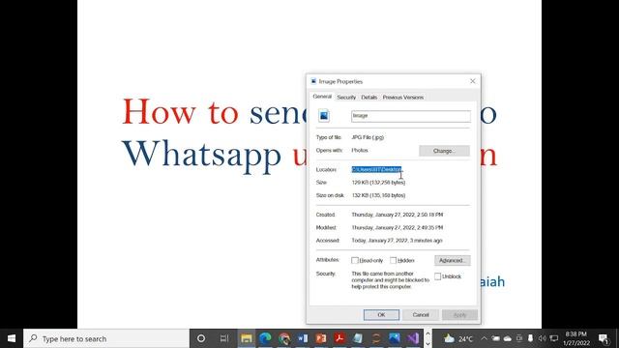The image size is (619, 348).
Task: Open the Photos app from the taskbar
Action: pos(395,338)
